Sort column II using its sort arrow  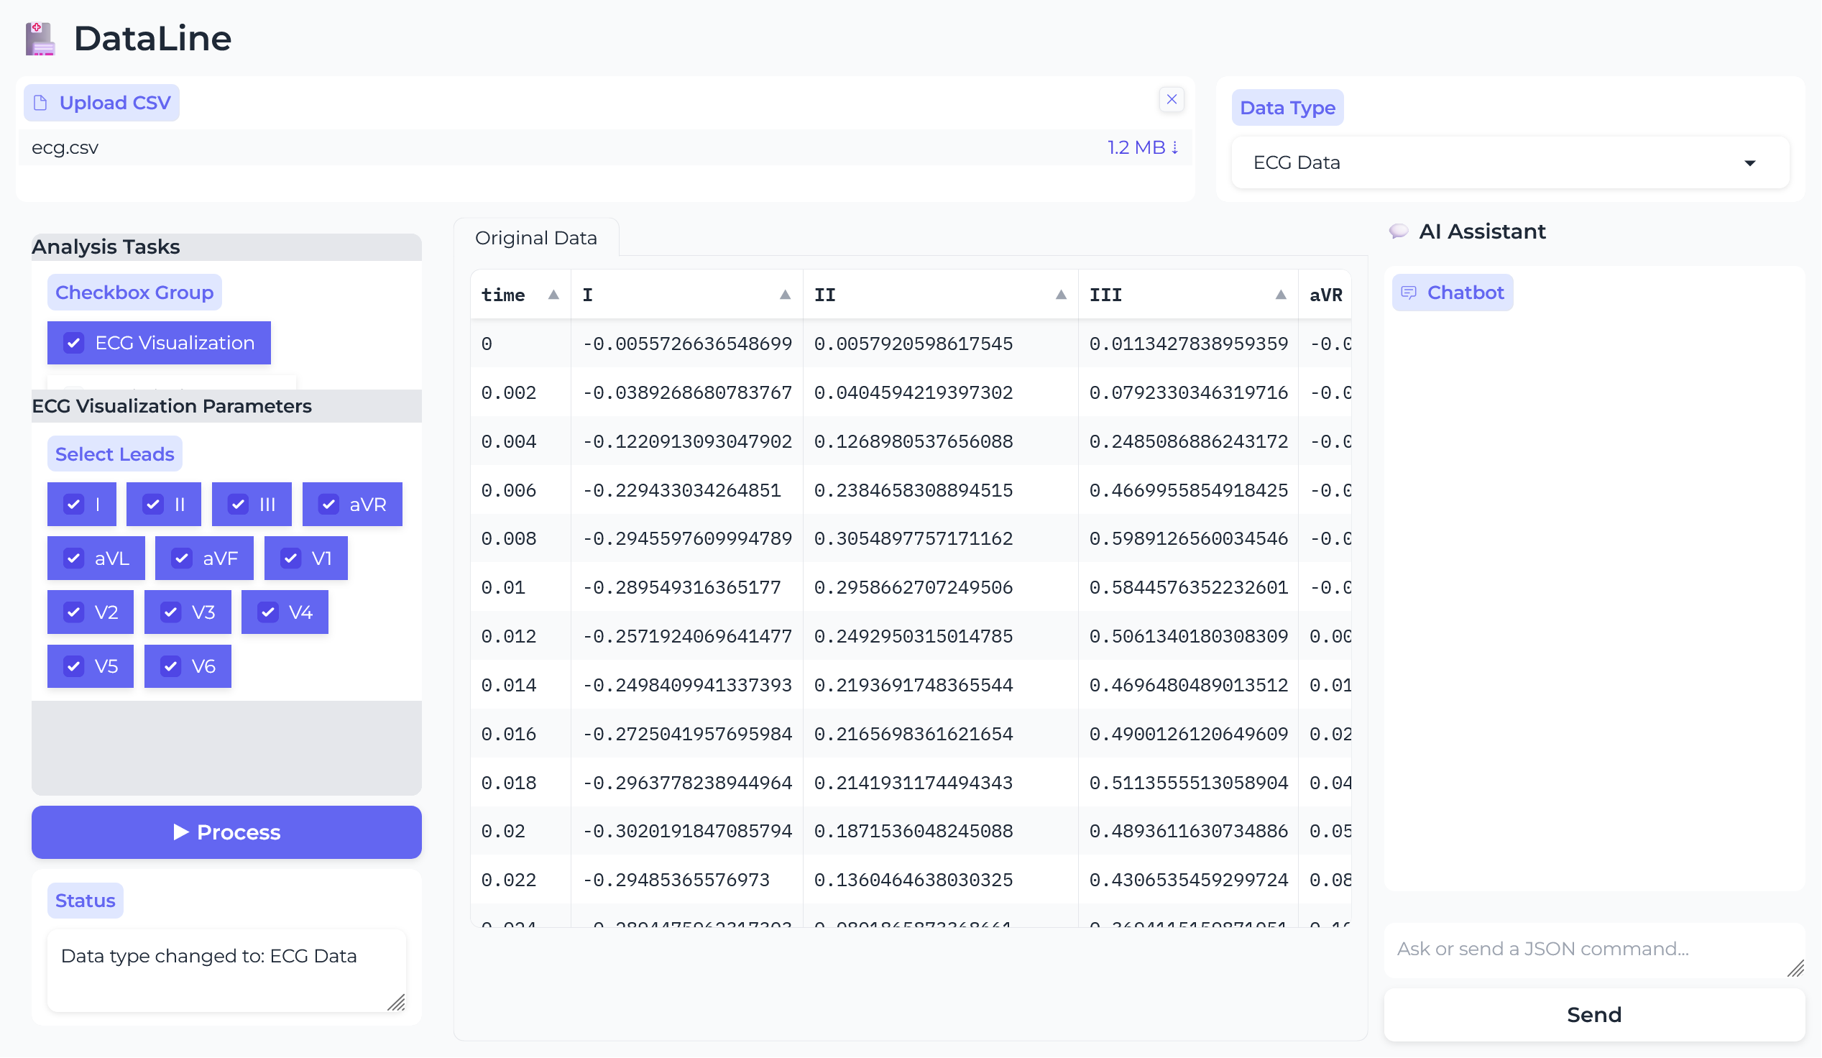click(1061, 295)
